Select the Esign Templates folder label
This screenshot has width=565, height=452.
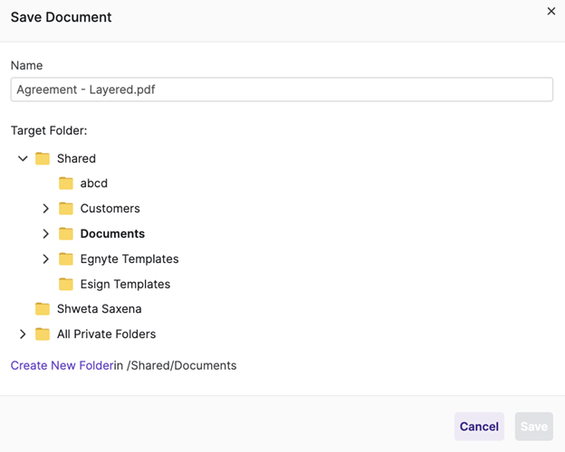tap(125, 285)
